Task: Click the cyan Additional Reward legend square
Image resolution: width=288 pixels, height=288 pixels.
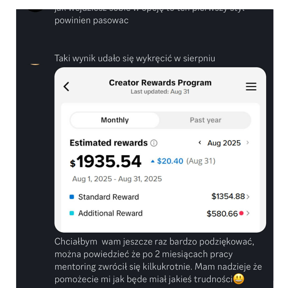Action: click(72, 213)
